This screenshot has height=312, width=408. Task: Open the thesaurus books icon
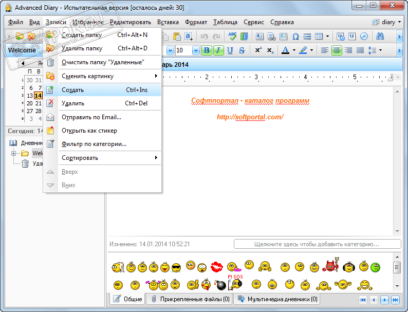pos(244,36)
